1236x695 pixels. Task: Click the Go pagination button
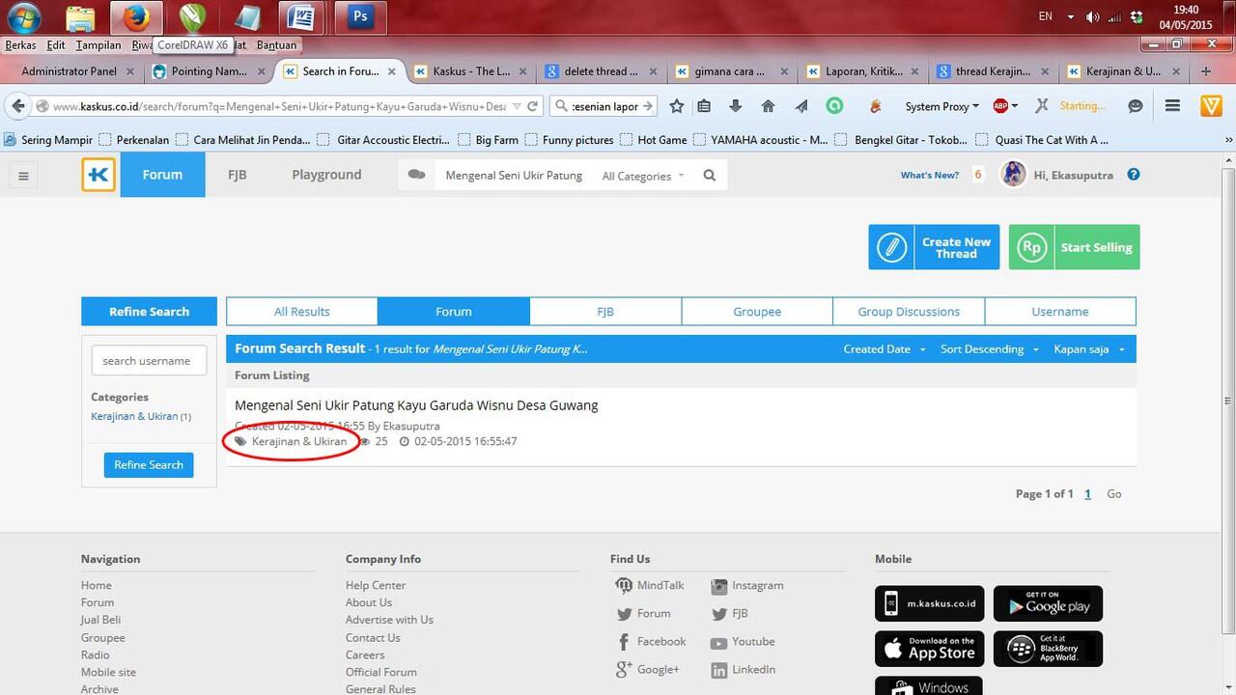coord(1114,494)
